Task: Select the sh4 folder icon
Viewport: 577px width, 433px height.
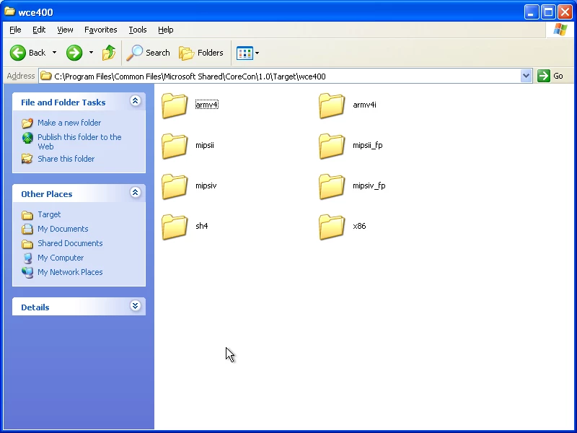Action: click(x=175, y=227)
